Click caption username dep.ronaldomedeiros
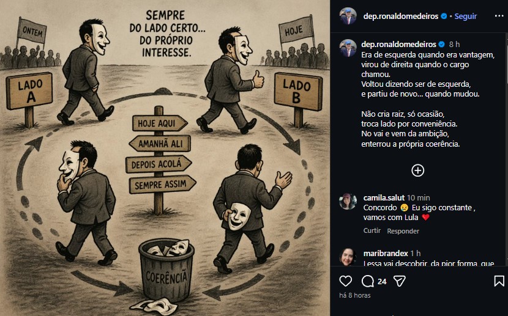The width and height of the screenshot is (508, 316). coord(399,44)
